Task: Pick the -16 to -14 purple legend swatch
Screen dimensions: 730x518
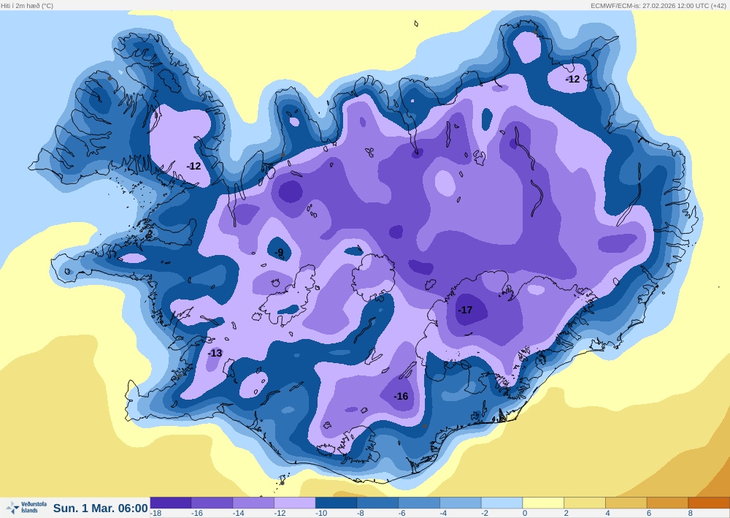Action: pyautogui.click(x=212, y=503)
